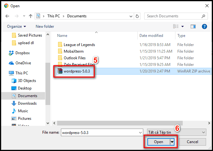The image size is (213, 151).
Task: Click the 3D Objects cube icon
Action: [x=14, y=81]
